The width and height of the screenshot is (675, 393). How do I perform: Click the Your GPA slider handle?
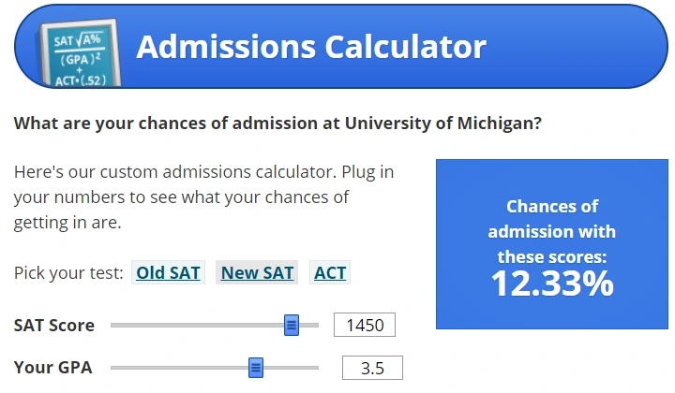pyautogui.click(x=256, y=368)
